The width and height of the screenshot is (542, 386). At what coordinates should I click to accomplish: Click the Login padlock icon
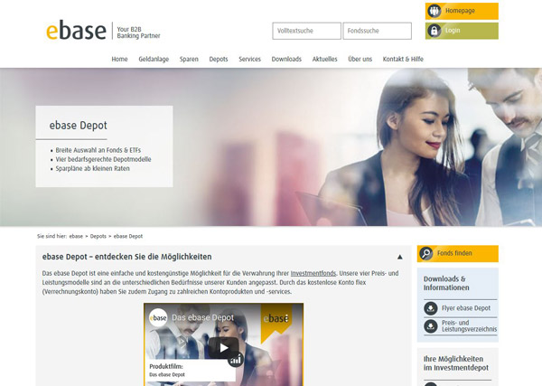click(x=435, y=31)
